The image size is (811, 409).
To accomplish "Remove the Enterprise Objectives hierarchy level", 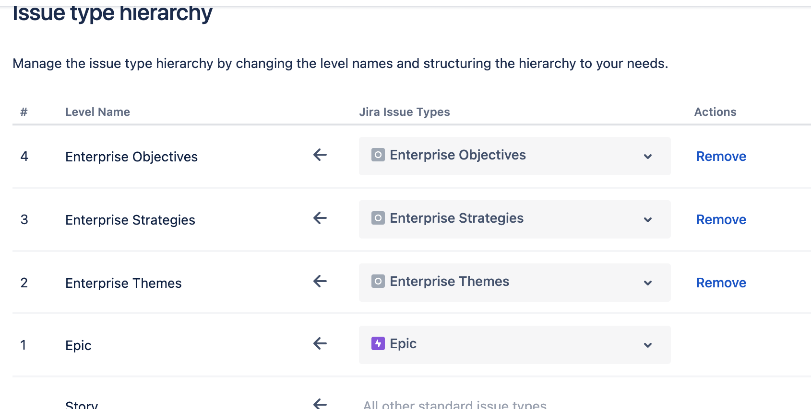I will click(721, 157).
